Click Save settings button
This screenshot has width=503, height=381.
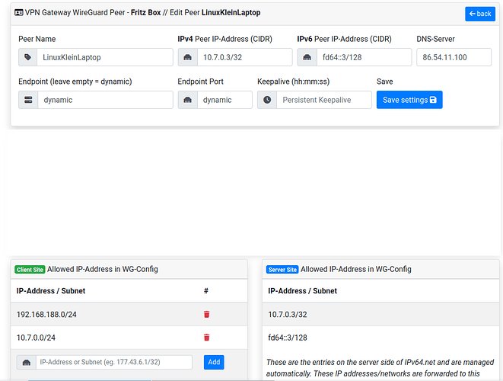[409, 100]
